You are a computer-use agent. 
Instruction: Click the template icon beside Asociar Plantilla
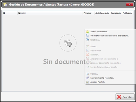pyautogui.click(x=87, y=82)
